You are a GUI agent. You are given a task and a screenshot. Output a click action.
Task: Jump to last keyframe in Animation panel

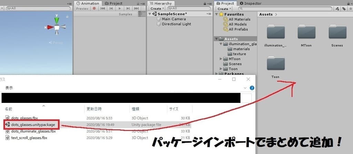point(136,9)
